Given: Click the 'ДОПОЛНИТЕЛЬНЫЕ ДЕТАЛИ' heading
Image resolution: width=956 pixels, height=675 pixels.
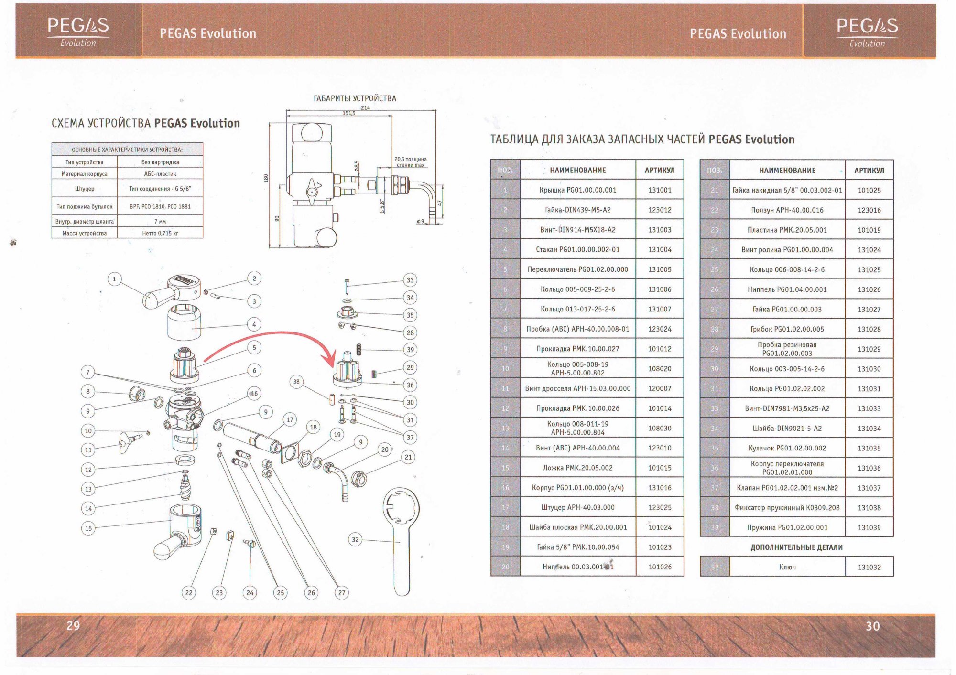Looking at the screenshot, I should 796,547.
